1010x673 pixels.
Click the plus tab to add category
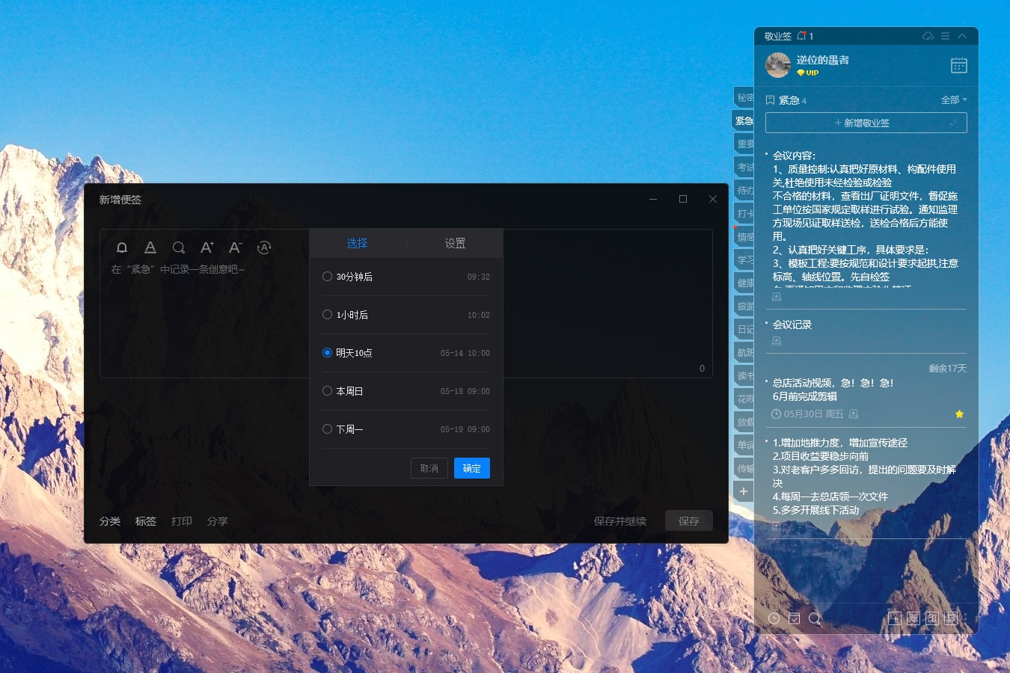coord(743,491)
